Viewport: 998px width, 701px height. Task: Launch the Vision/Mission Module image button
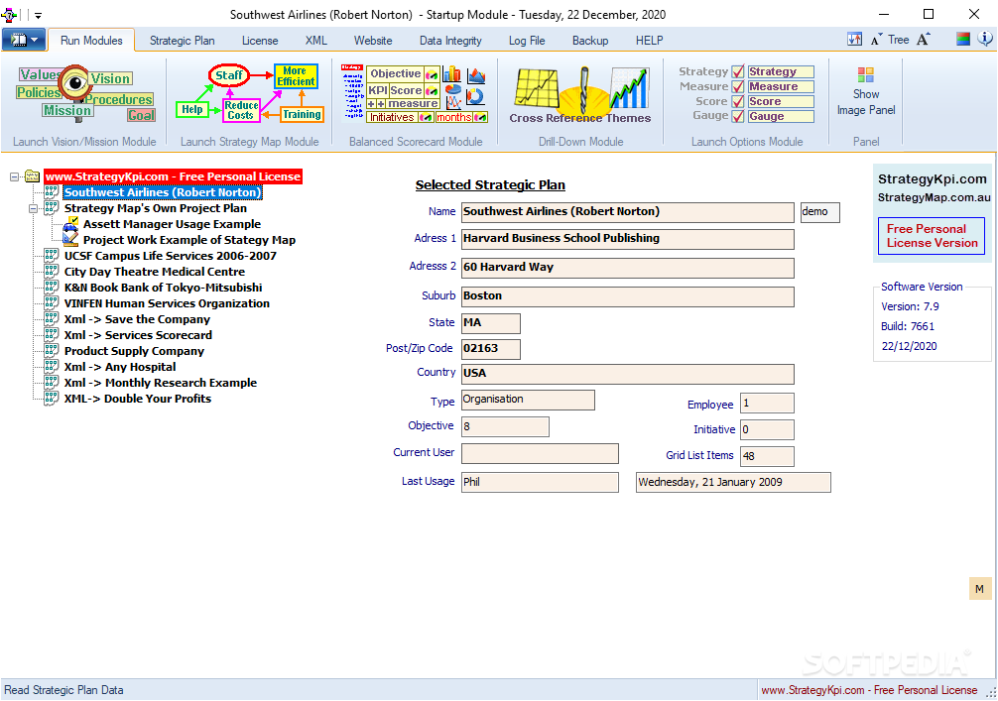[85, 94]
